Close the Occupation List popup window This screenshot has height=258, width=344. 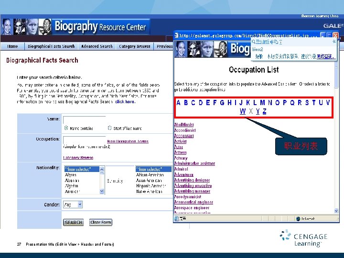point(335,35)
